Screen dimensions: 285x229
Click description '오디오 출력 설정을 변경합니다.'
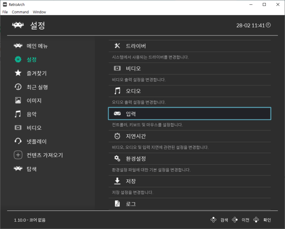click(139, 102)
